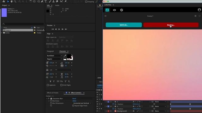Image resolution: width=202 pixels, height=113 pixels.
Task: Open LottieFiles user account icon
Action: (x=199, y=10)
